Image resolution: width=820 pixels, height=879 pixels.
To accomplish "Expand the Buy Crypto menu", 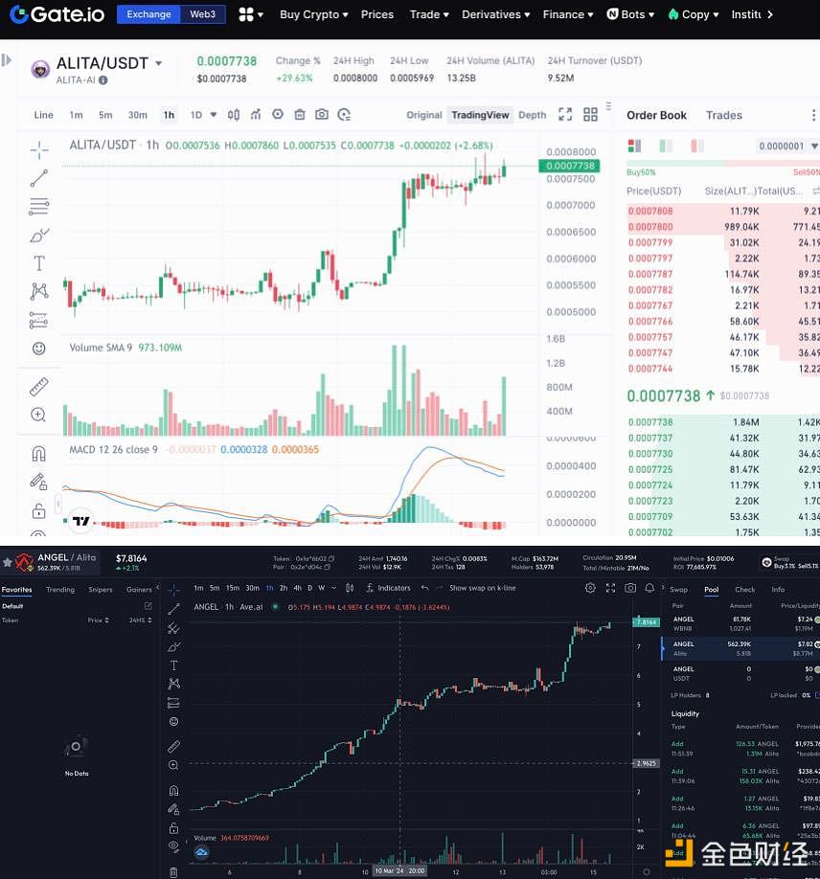I will click(x=314, y=14).
